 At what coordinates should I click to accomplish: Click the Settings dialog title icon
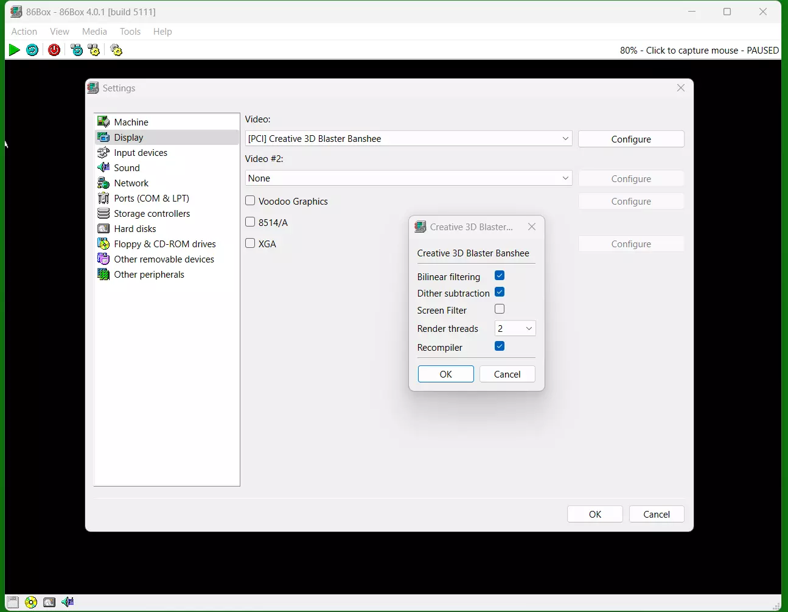click(93, 88)
